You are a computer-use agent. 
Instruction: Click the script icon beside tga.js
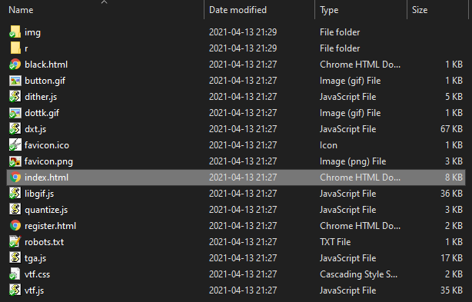point(15,258)
